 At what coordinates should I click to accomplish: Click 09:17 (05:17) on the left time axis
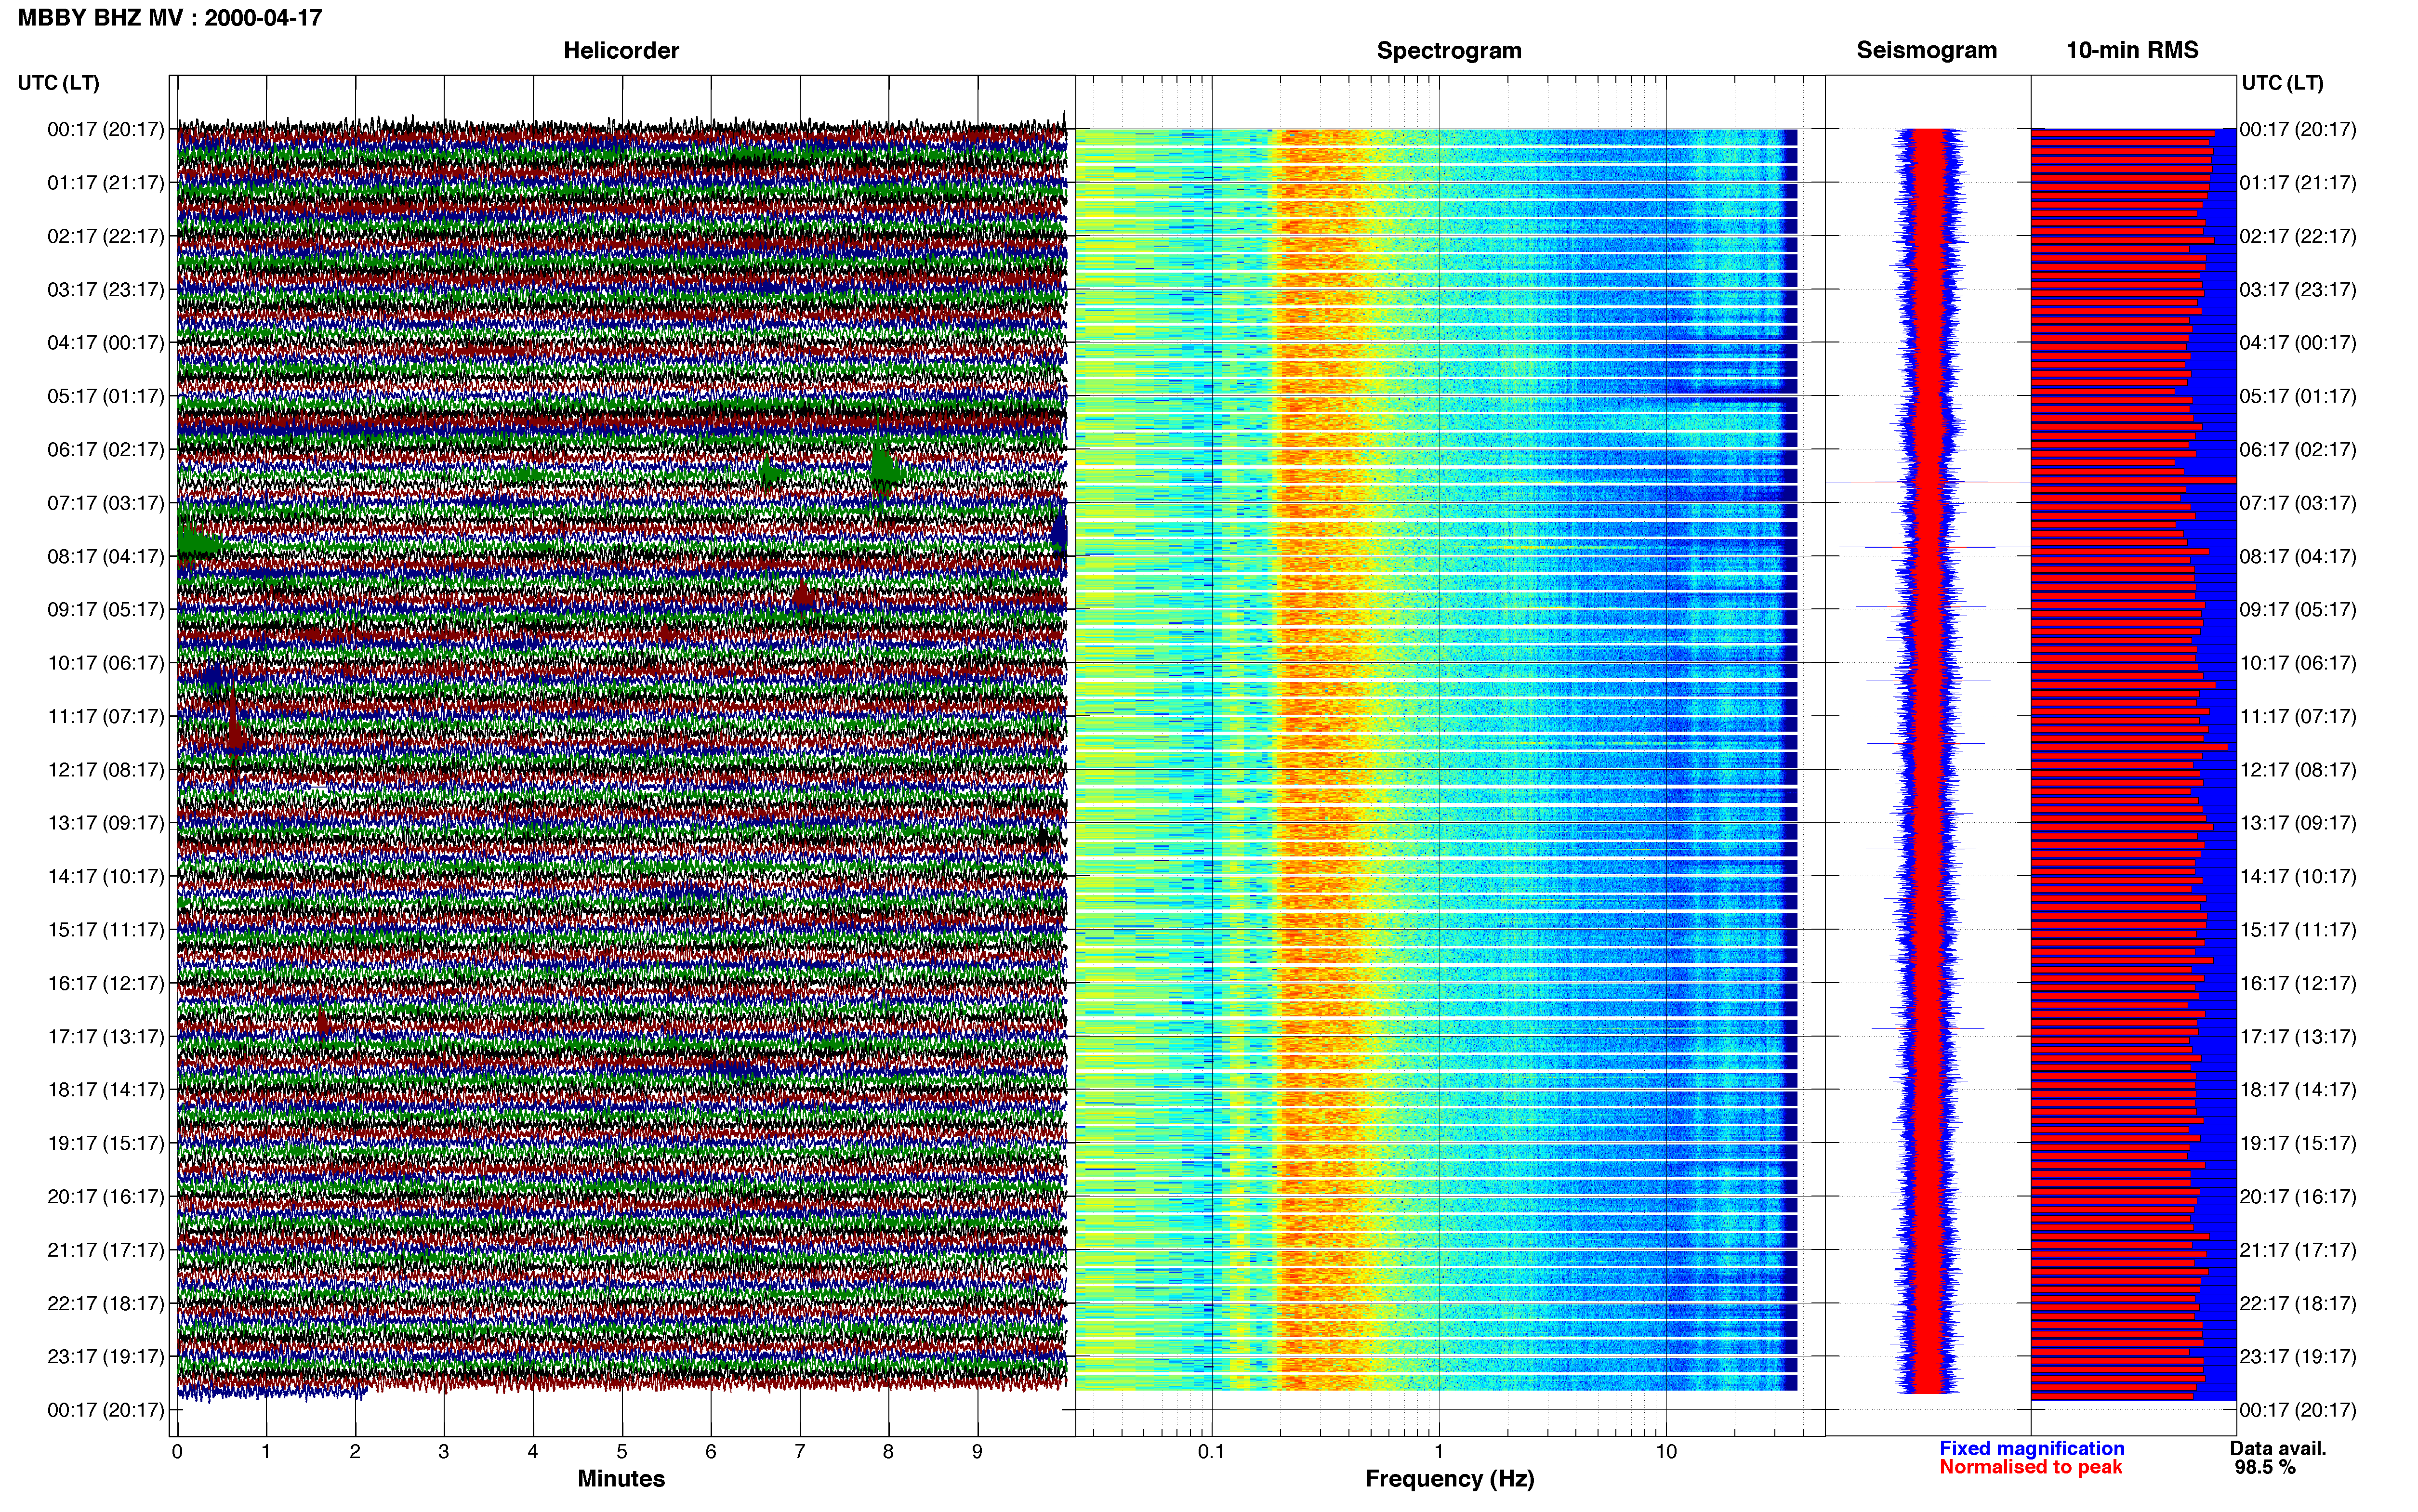point(106,610)
